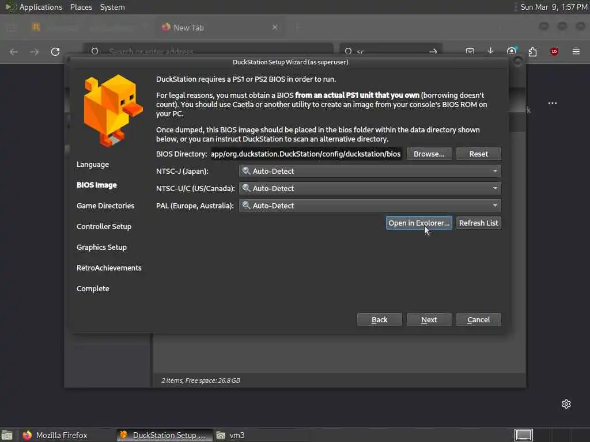The height and width of the screenshot is (442, 590).
Task: Open the System menu
Action: click(x=112, y=7)
